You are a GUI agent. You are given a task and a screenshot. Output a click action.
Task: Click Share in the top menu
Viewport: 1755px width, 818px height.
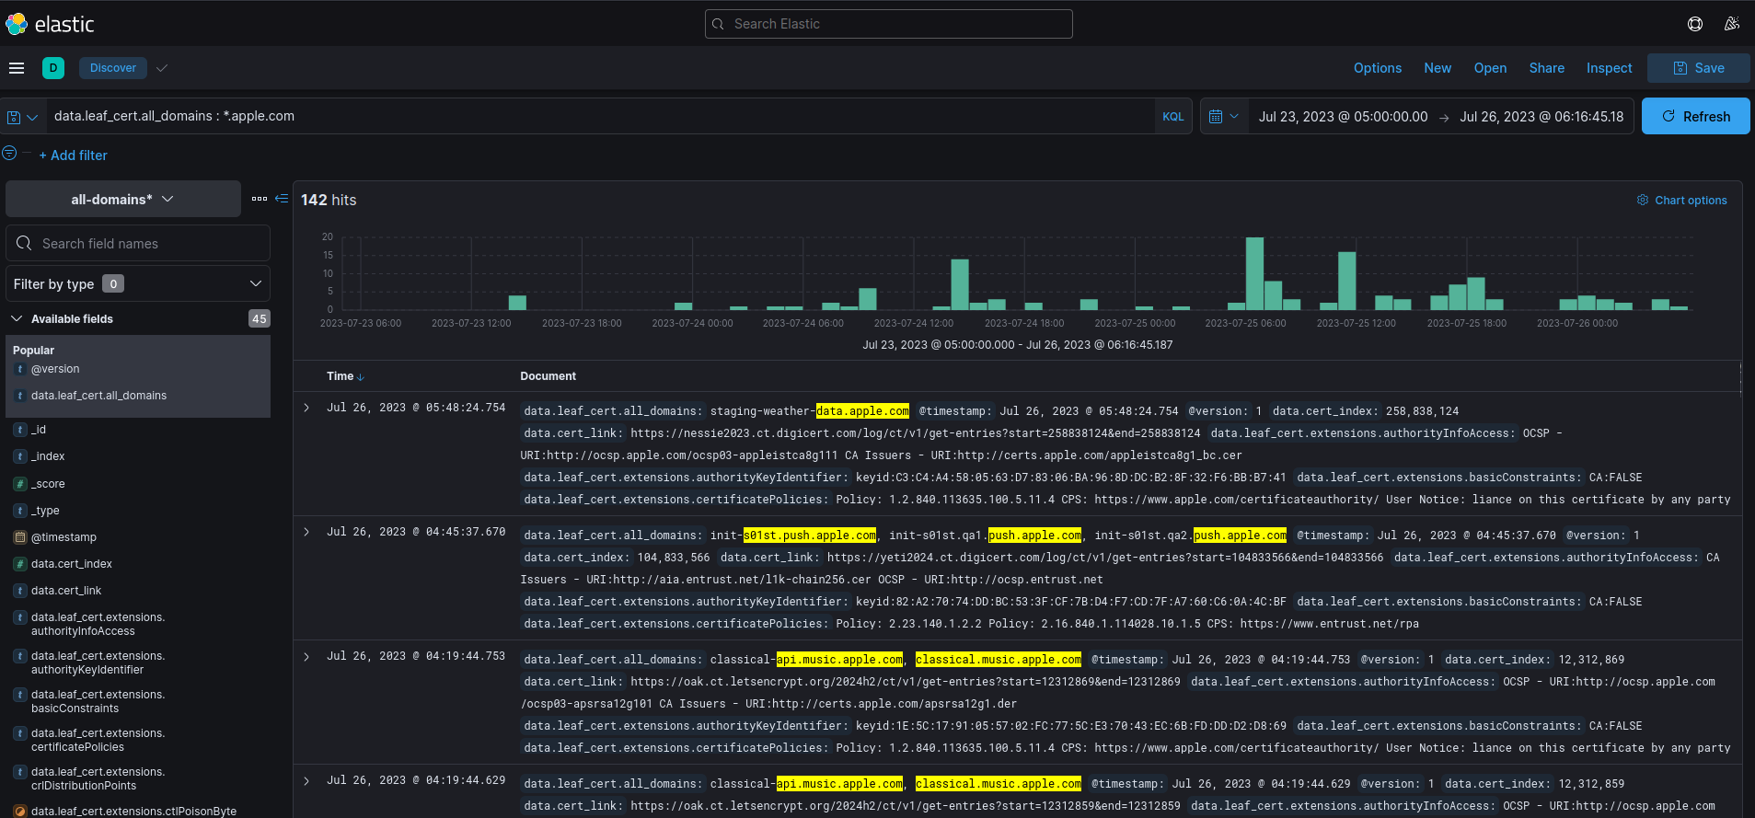pos(1547,68)
